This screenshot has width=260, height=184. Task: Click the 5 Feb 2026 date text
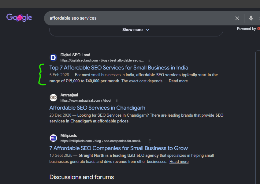(x=59, y=75)
